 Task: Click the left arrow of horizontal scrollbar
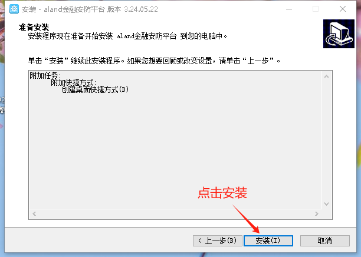34,214
